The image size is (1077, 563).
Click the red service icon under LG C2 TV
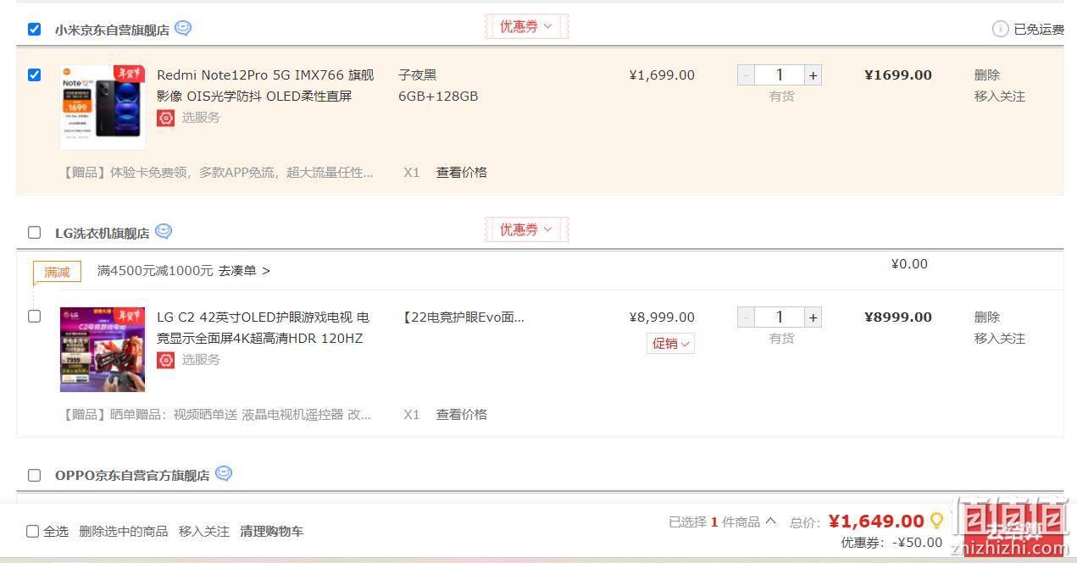165,360
